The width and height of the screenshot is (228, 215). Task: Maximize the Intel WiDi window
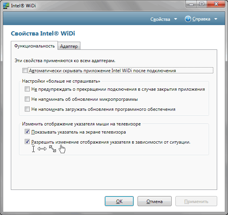tap(202, 4)
